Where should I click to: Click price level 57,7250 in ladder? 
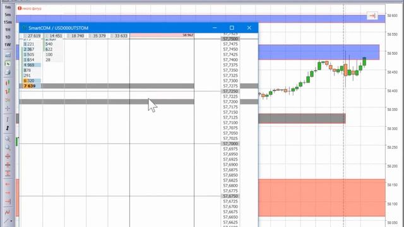click(230, 91)
